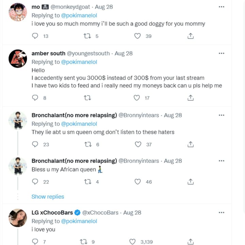This screenshot has width=245, height=245.
Task: Reply to xChocoBars' 'i love you' tweet
Action: (35, 242)
